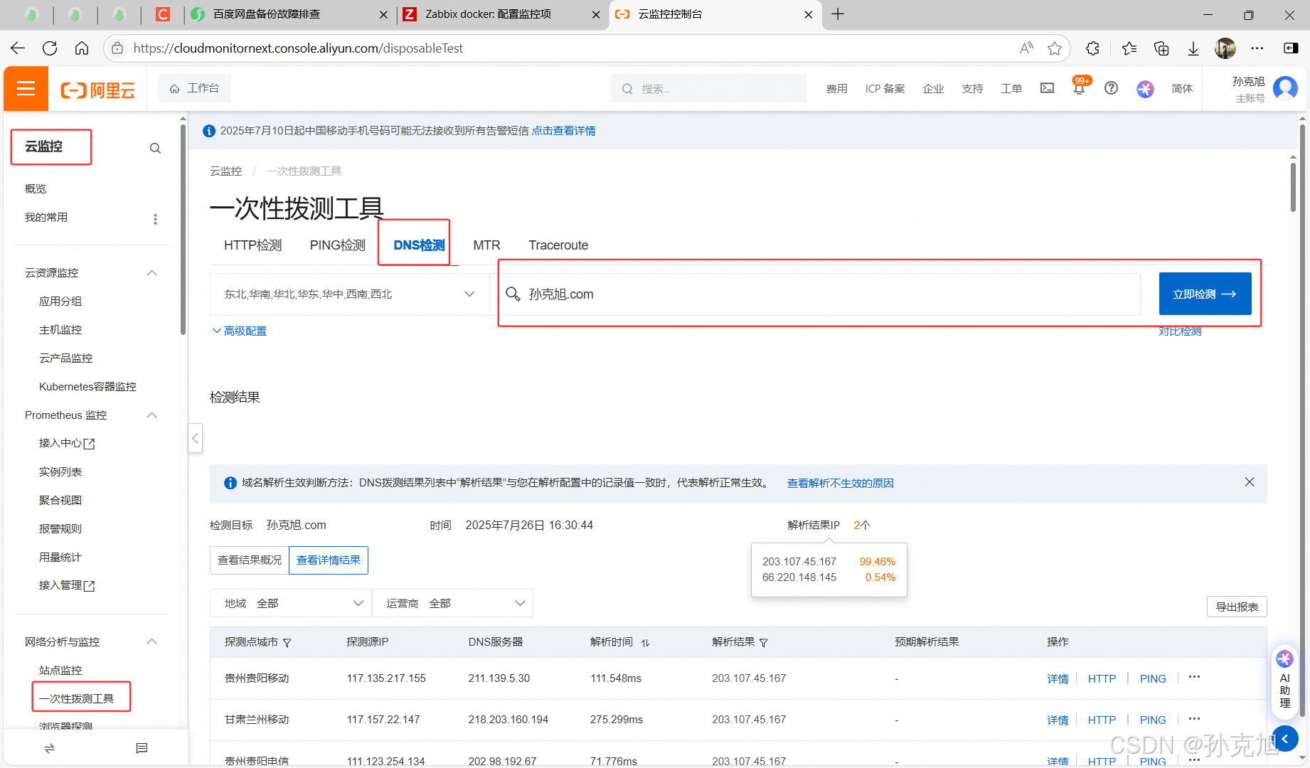
Task: Open 报警规则 in sidebar
Action: coord(60,528)
